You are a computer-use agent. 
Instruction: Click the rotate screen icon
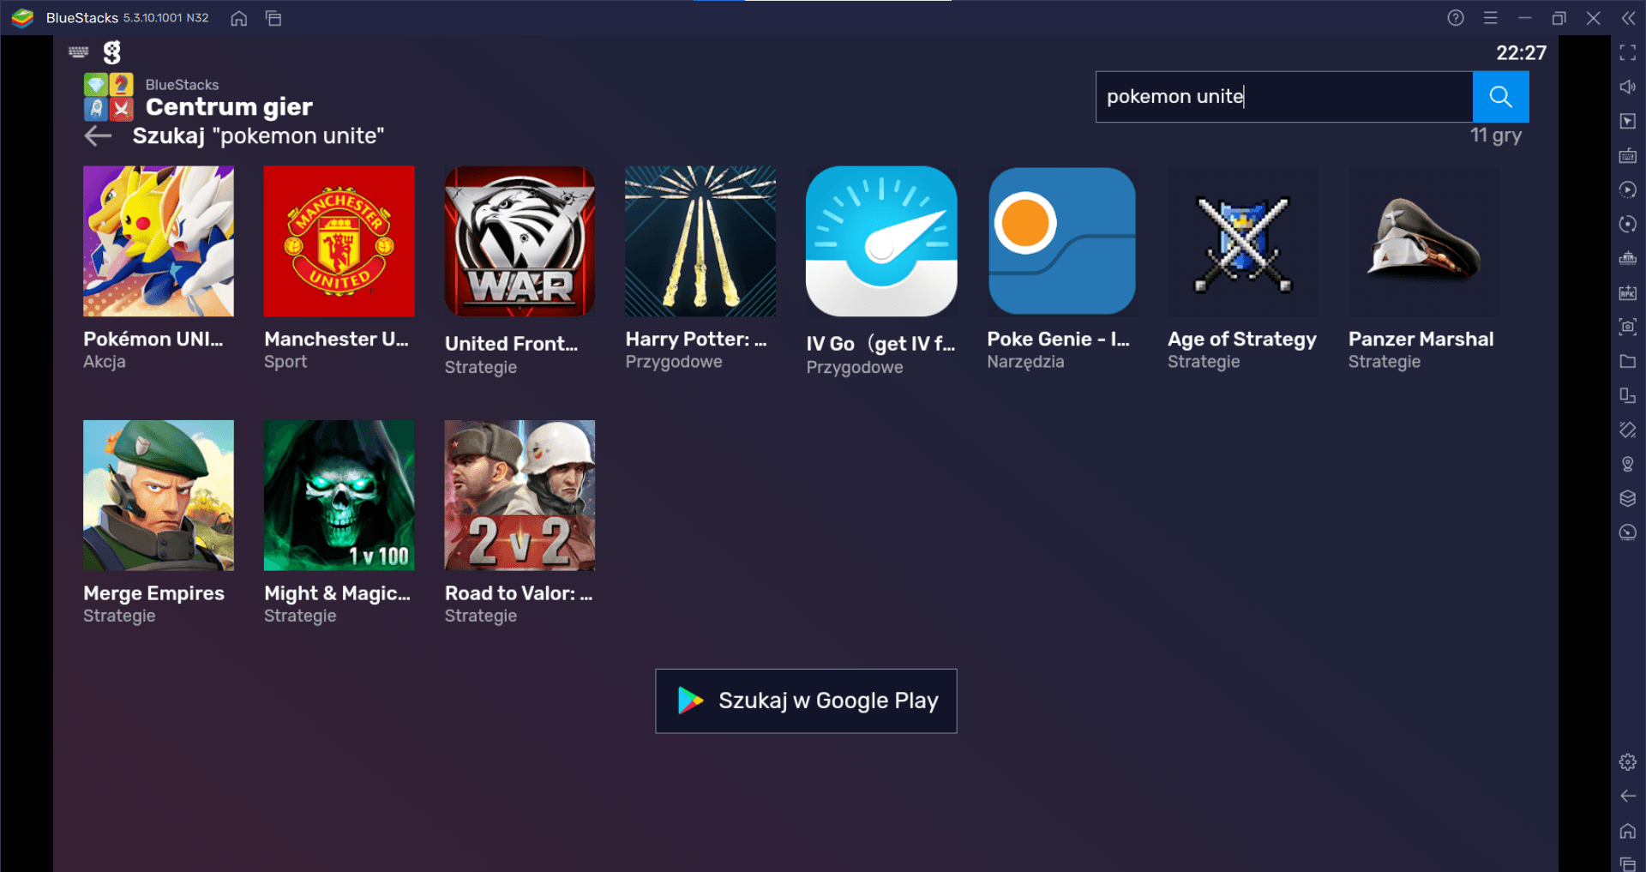[x=1627, y=430]
